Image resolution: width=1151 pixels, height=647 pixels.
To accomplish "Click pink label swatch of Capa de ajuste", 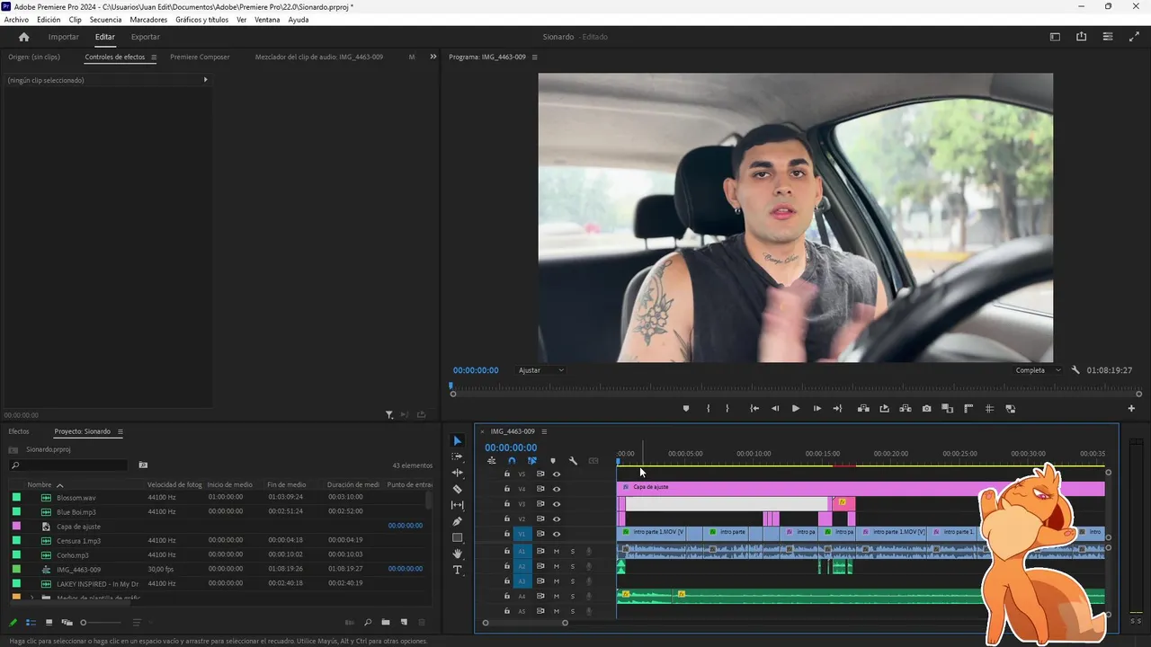I will [16, 526].
